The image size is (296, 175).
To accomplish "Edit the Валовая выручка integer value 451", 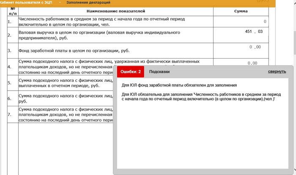I will (x=248, y=32).
